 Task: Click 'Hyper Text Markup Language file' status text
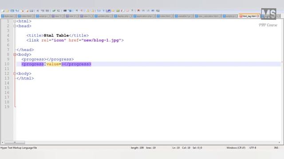pos(19,148)
